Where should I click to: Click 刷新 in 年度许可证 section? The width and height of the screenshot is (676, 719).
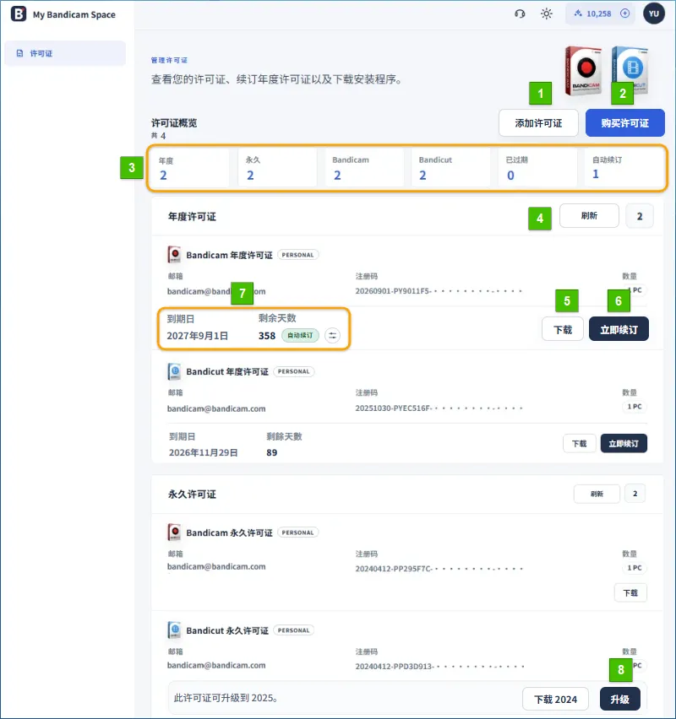589,216
